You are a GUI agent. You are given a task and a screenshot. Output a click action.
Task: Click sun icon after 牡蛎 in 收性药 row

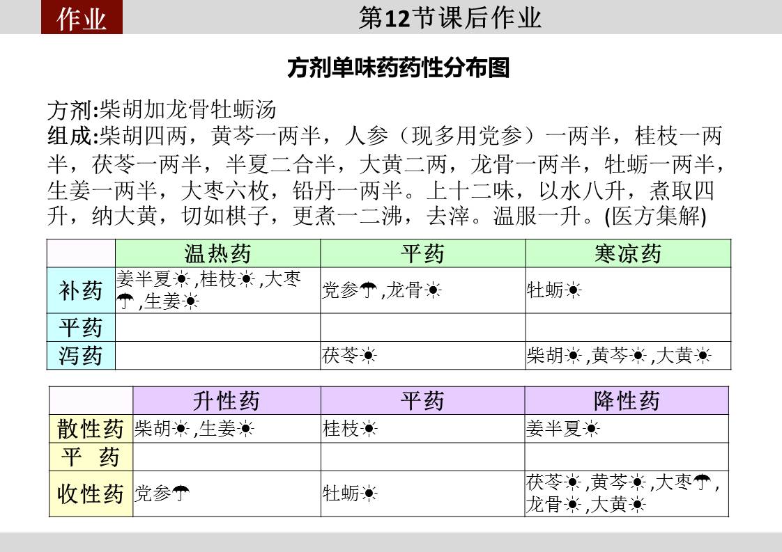click(369, 494)
